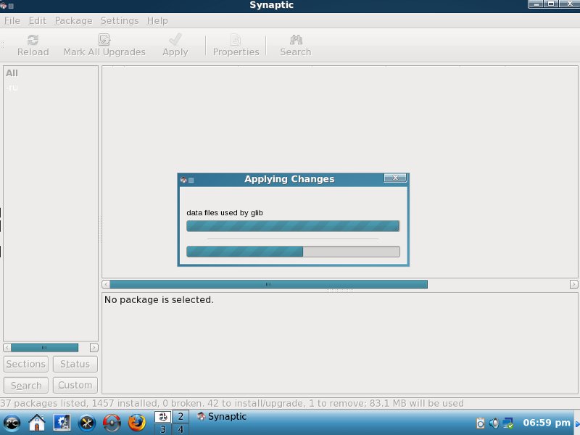580x435 pixels.
Task: Open the Settings menu
Action: click(119, 20)
